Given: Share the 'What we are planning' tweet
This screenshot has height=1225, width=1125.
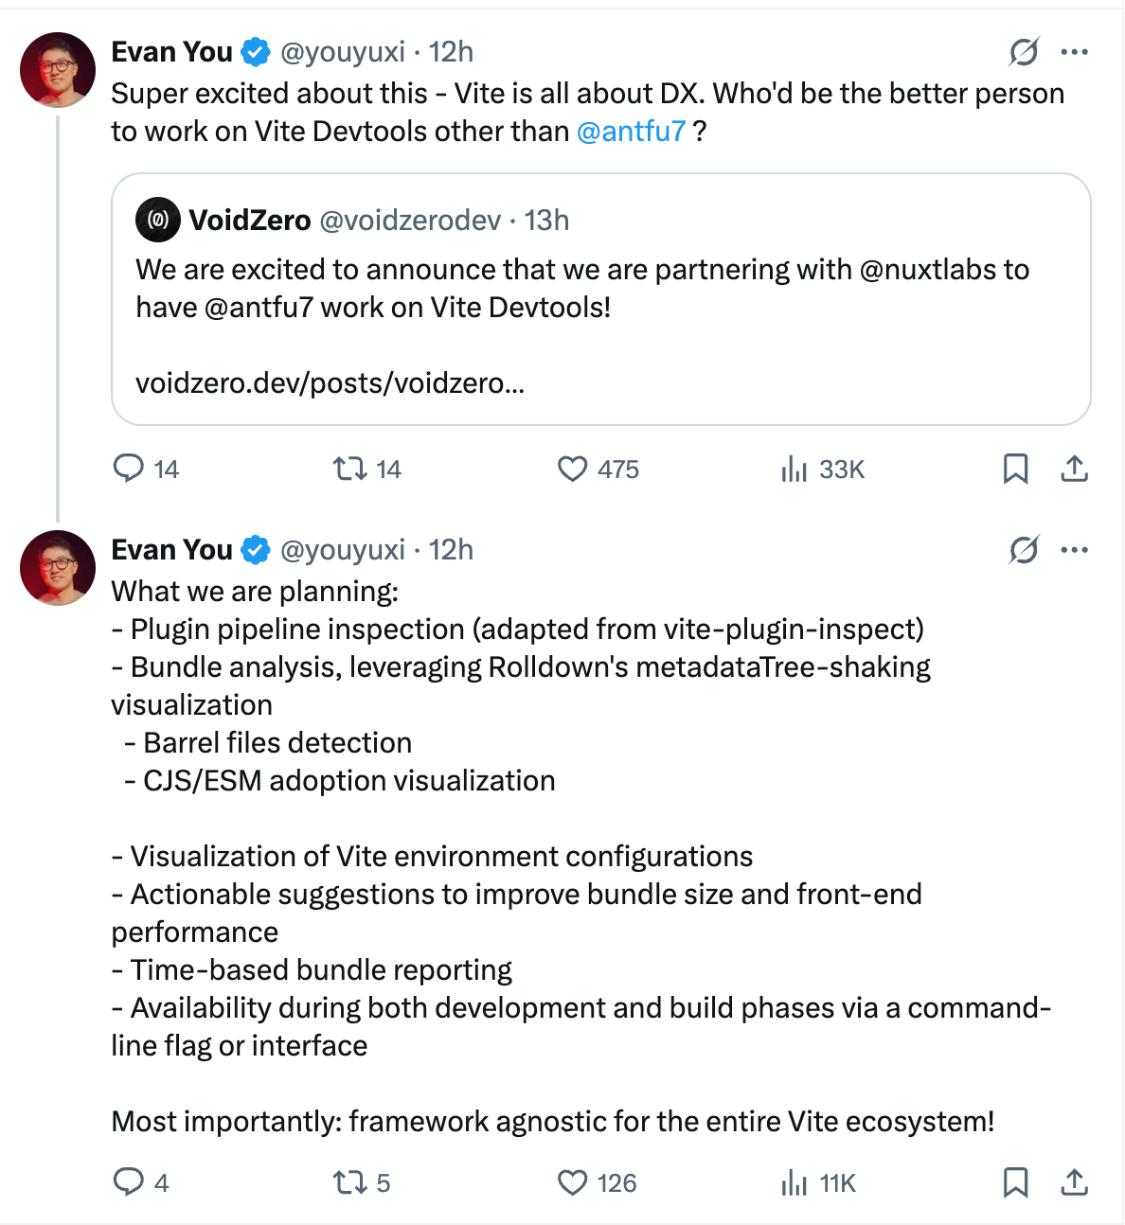Looking at the screenshot, I should 1074,1182.
